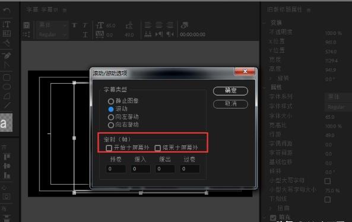Click the Y位置 value 574.0
Image resolution: width=352 pixels, height=222 pixels.
[331, 52]
